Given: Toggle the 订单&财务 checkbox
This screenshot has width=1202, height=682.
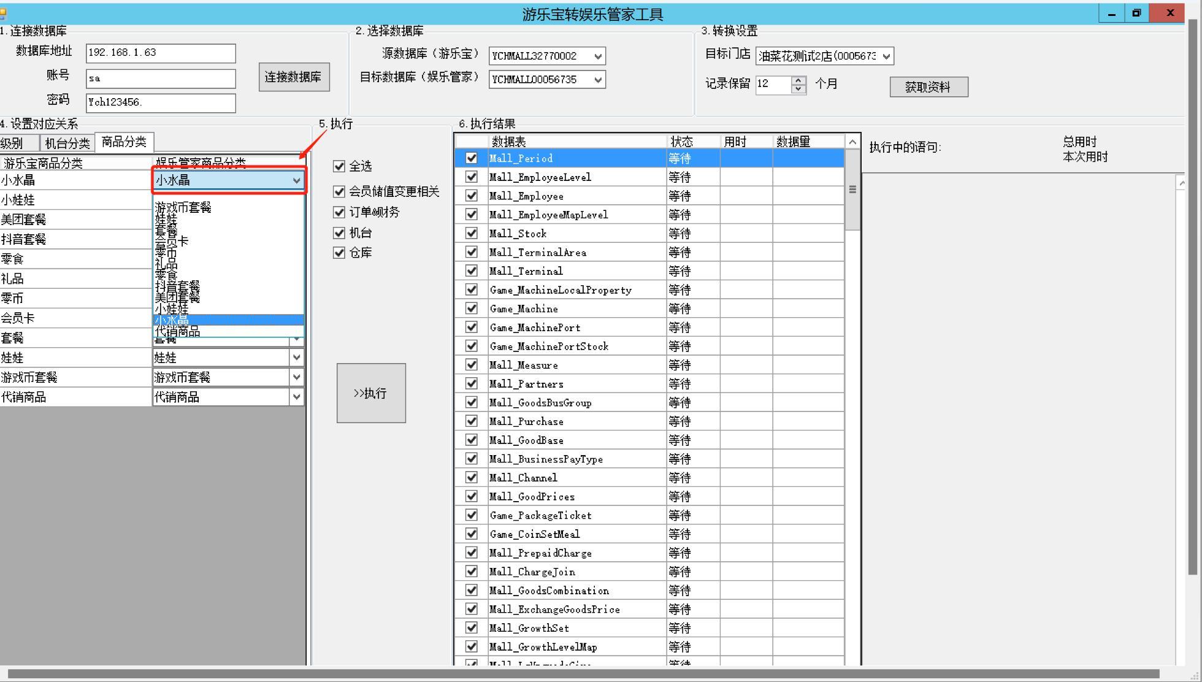Looking at the screenshot, I should [339, 212].
